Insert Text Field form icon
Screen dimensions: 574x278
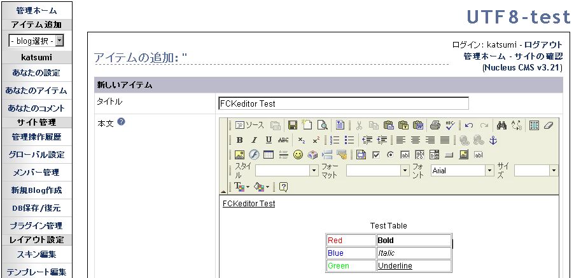(x=405, y=155)
